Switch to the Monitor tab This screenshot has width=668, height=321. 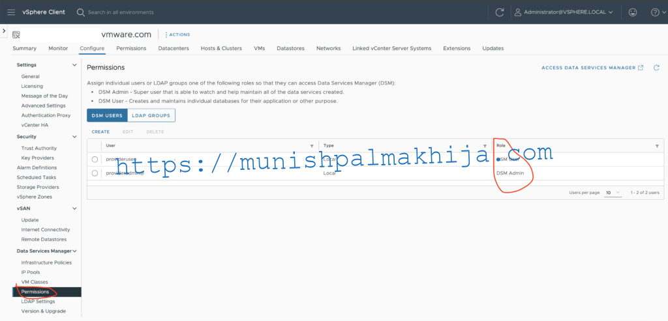point(58,48)
